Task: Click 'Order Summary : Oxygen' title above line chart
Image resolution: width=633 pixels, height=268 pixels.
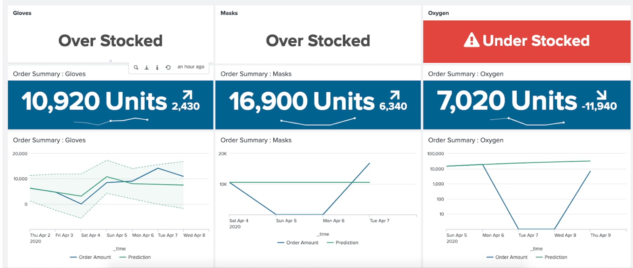Action: click(465, 140)
